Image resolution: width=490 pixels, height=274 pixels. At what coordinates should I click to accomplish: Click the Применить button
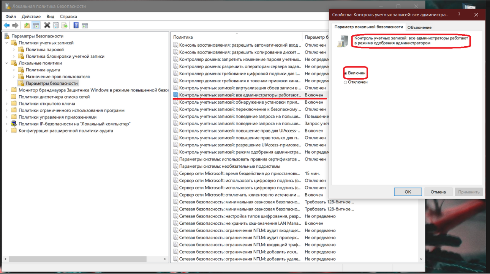469,192
